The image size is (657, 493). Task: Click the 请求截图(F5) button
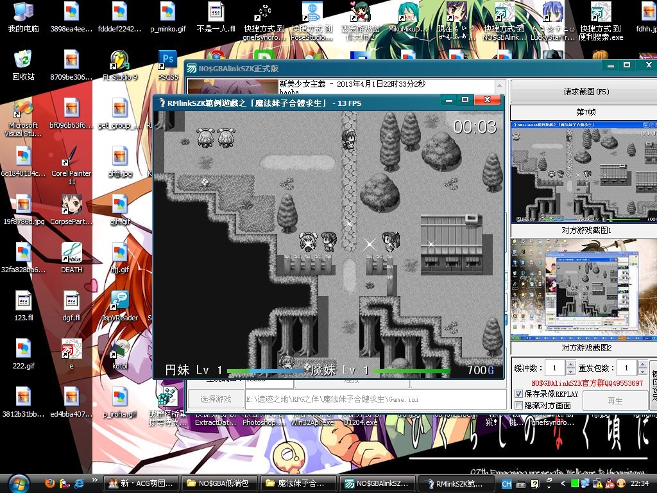(585, 91)
